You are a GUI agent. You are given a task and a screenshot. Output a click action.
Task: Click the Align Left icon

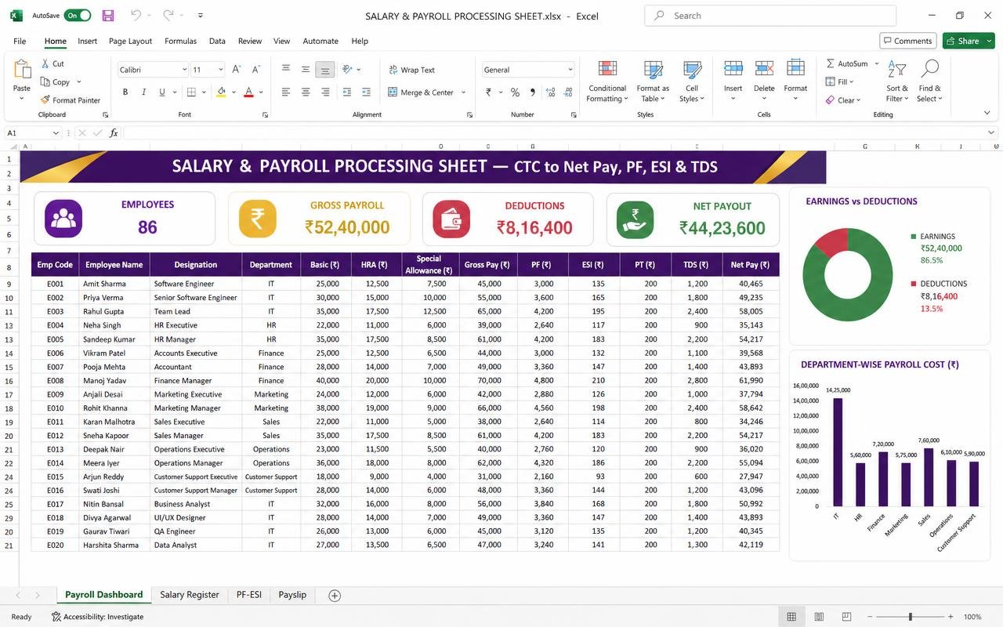[286, 92]
